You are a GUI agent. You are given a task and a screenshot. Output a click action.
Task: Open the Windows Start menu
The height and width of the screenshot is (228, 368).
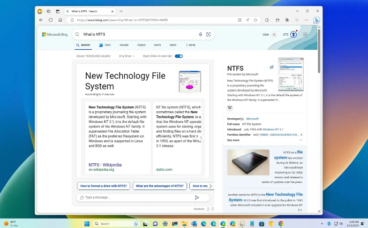coord(86,224)
